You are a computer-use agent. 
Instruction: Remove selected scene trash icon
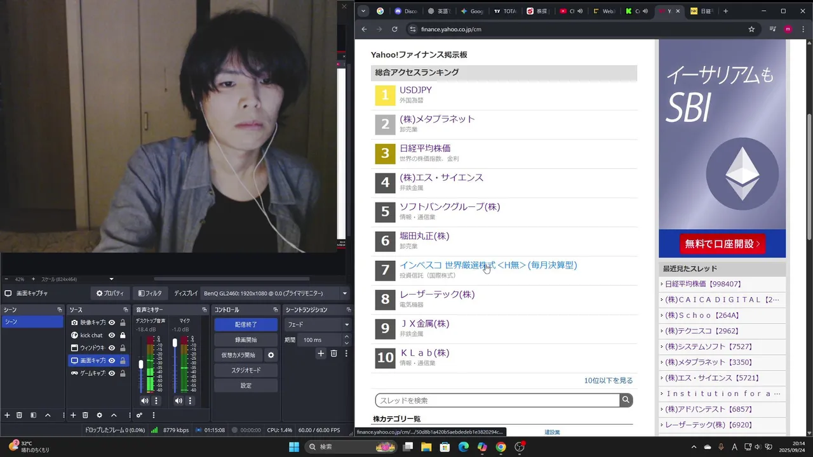point(19,415)
